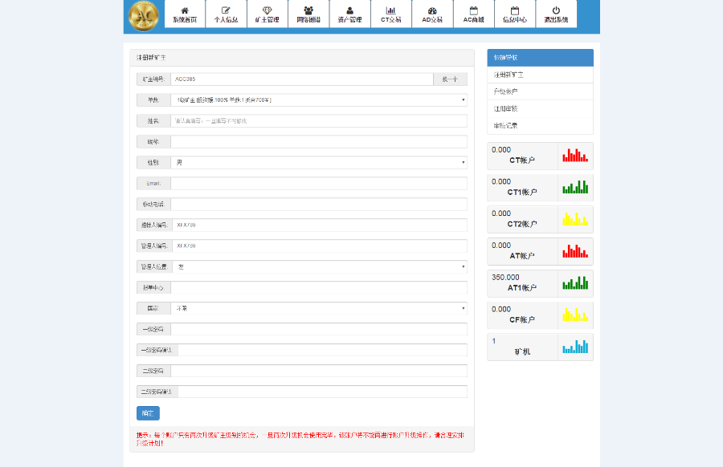Click the green bar chart beside AT1帐户

[x=575, y=282]
